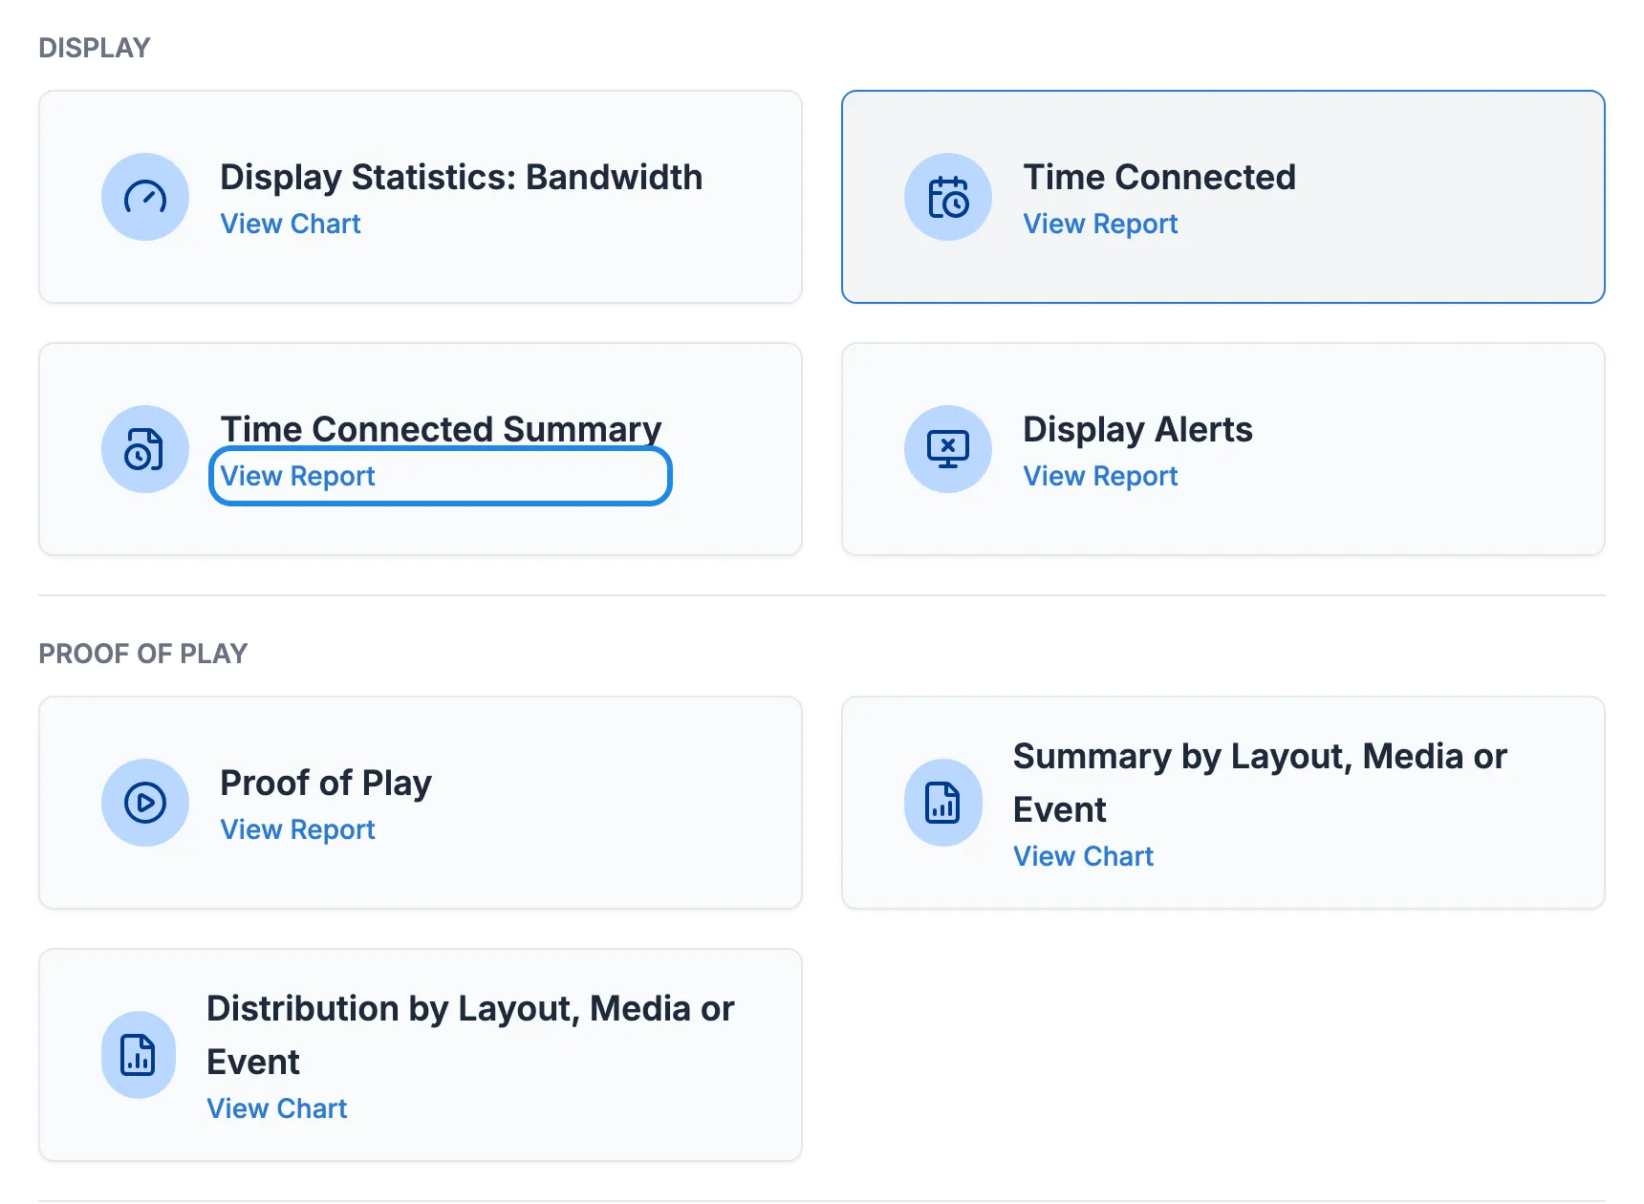
Task: Open View Report under Display Alerts
Action: pyautogui.click(x=1100, y=476)
